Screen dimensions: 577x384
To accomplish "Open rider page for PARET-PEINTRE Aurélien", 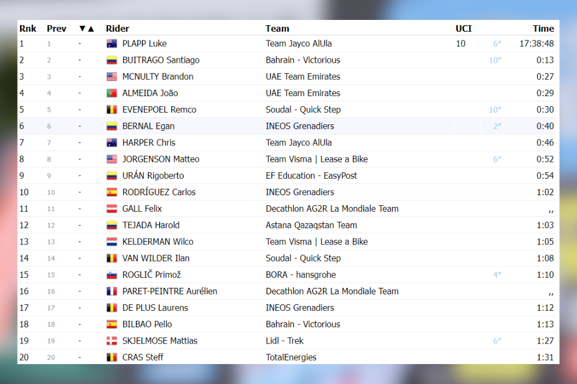I will pyautogui.click(x=169, y=291).
